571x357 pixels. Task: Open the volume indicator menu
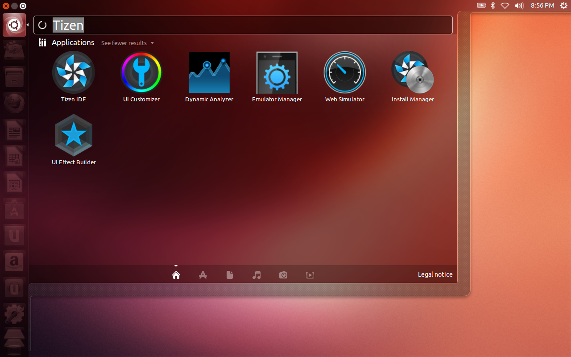pos(519,5)
